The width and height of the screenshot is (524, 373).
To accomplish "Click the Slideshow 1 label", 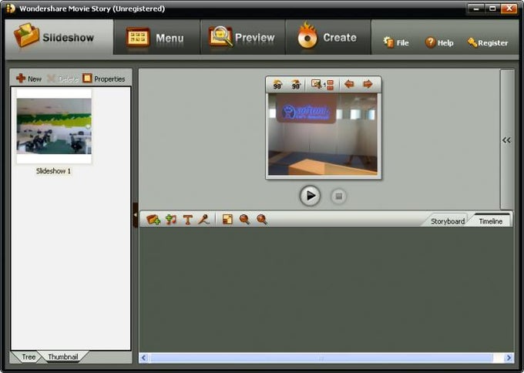I will click(x=53, y=171).
